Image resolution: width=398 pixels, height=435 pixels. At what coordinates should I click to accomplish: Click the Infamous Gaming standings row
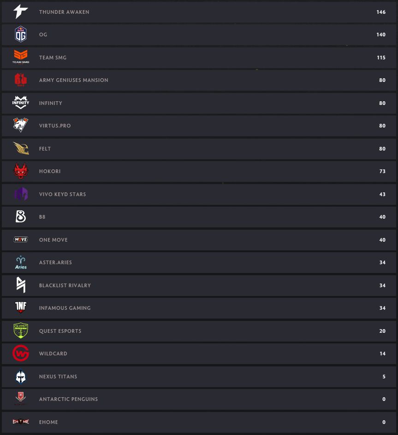[198, 308]
